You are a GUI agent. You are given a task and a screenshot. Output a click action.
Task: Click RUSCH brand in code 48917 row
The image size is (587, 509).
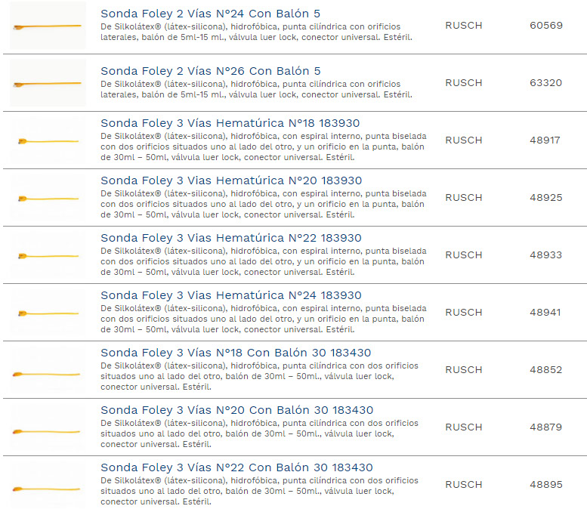point(463,140)
